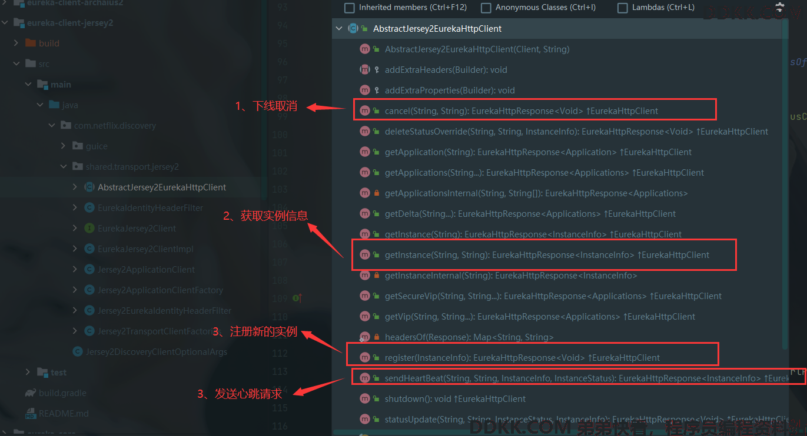This screenshot has height=436, width=807.
Task: Click the method icon next to register(InstanceInfo)
Action: point(364,358)
